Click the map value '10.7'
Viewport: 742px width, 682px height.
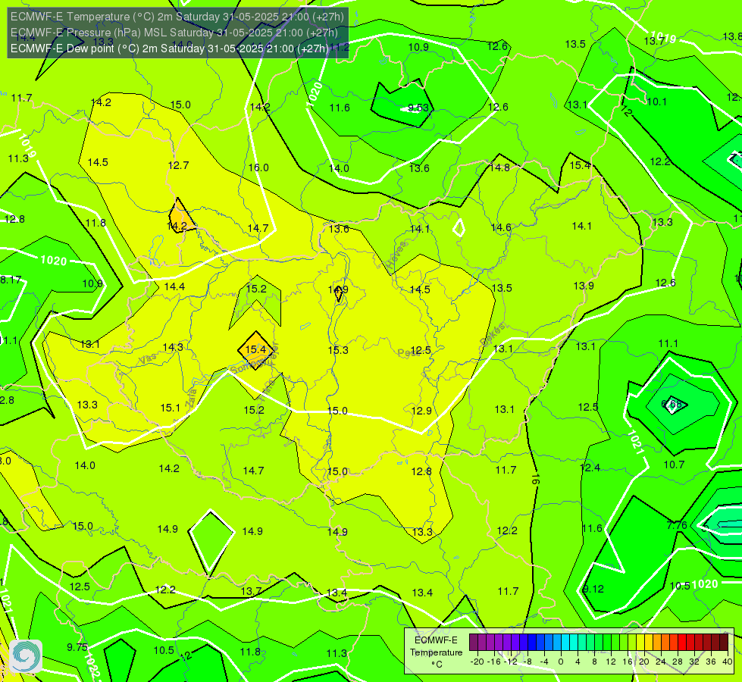(674, 465)
